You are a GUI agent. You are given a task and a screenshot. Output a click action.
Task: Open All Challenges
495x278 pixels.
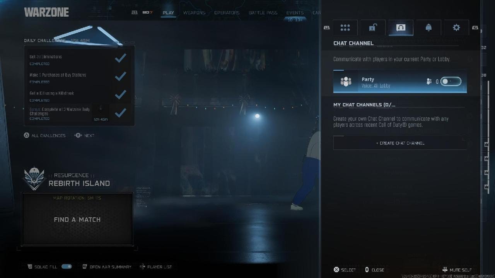pyautogui.click(x=45, y=136)
